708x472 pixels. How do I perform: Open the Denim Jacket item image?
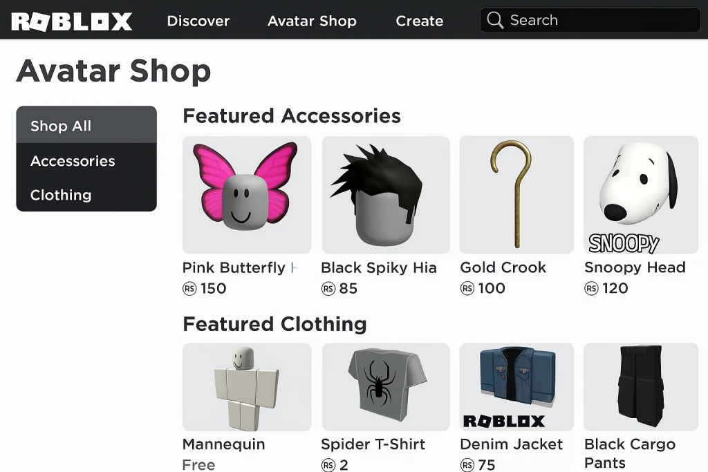pos(516,387)
